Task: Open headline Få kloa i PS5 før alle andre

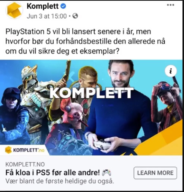Action: pos(52,173)
